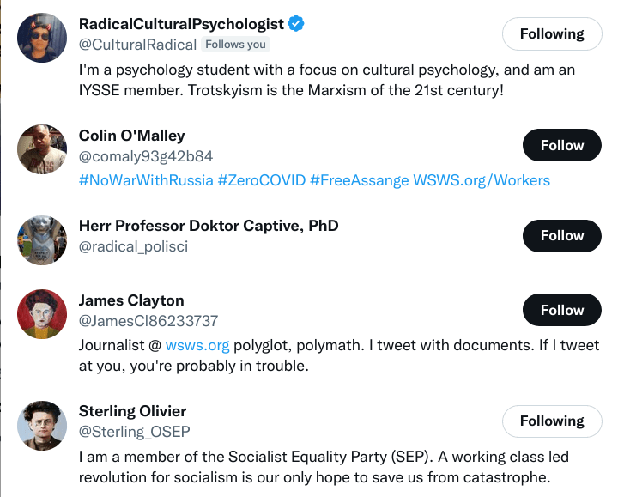Image resolution: width=618 pixels, height=497 pixels.
Task: Unfollow RadicalCulturalPsychologist via Following button
Action: coord(551,34)
